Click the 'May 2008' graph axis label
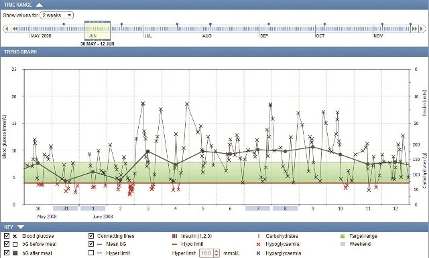The image size is (429, 258). [x=47, y=217]
